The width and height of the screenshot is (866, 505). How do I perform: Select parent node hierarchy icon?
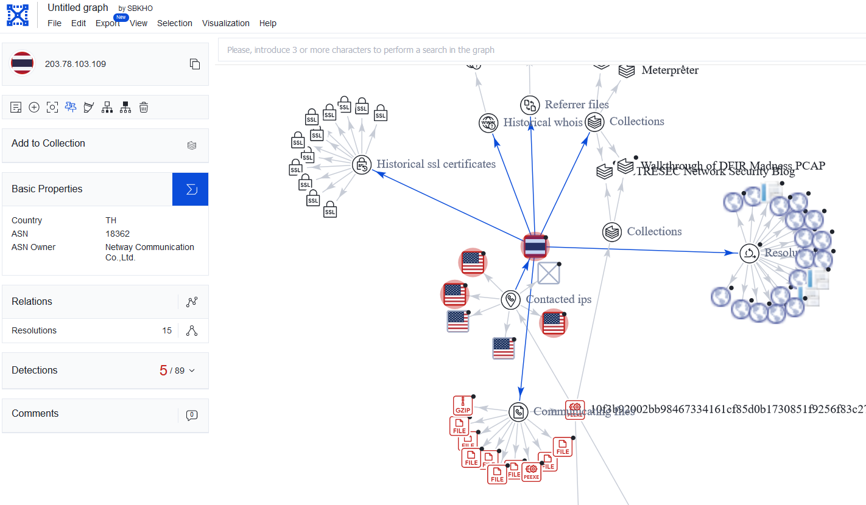(125, 108)
